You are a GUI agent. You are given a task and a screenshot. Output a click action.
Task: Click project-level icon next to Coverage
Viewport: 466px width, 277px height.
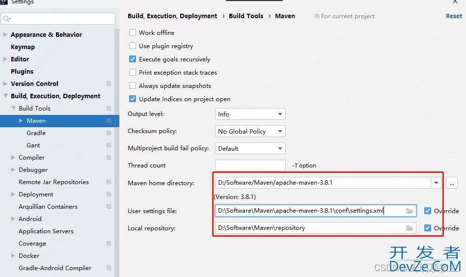tap(109, 244)
